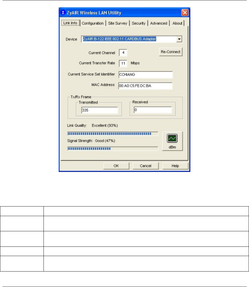The image size is (249, 287).
Task: Open the Site Survey tab
Action: 117,23
